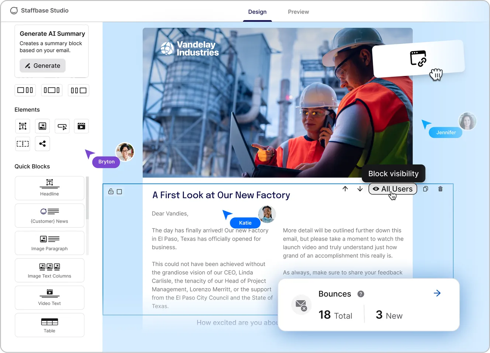The image size is (490, 353).
Task: Click the factory header image
Action: point(277,103)
